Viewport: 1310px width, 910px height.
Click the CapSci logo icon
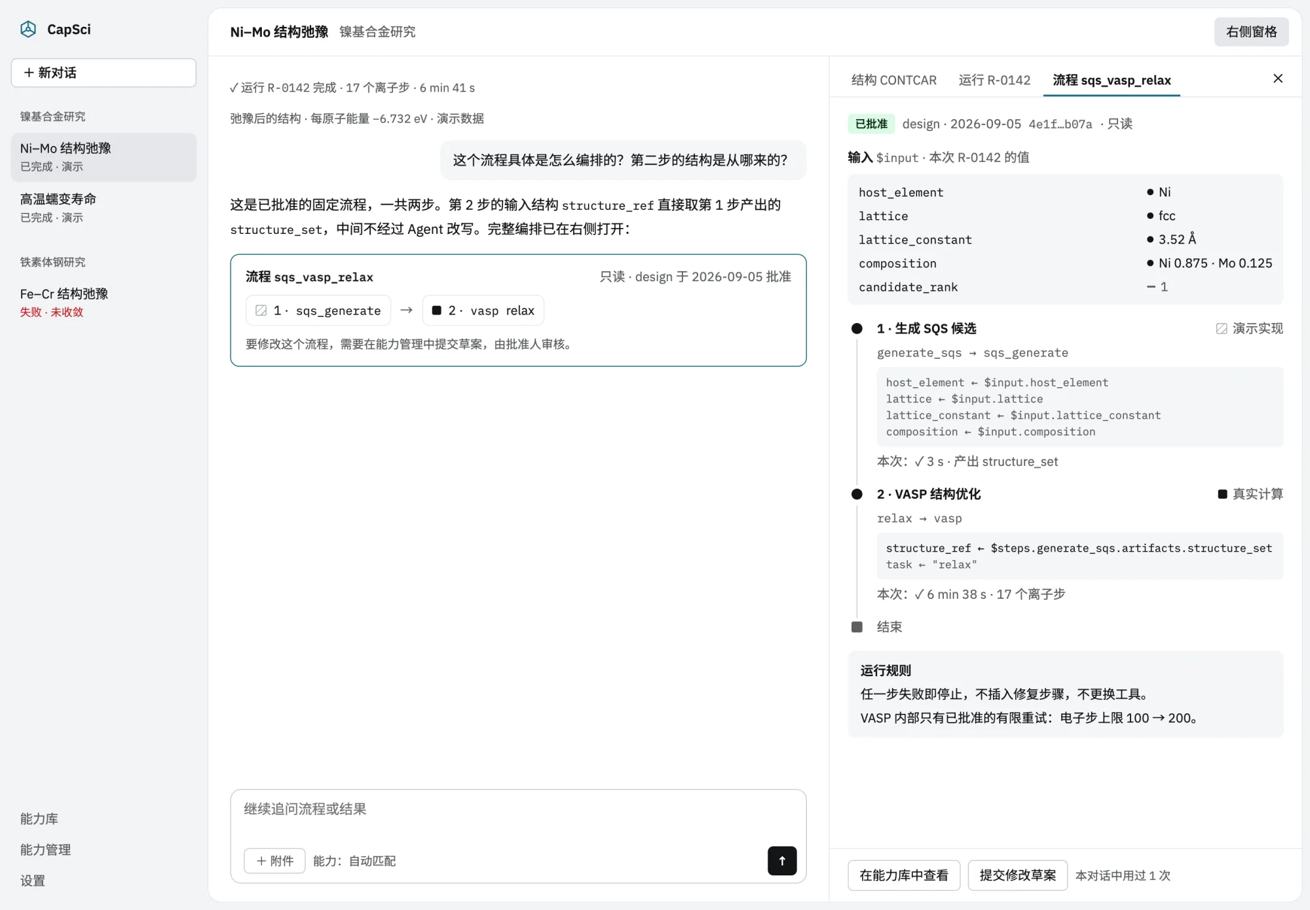(x=28, y=29)
